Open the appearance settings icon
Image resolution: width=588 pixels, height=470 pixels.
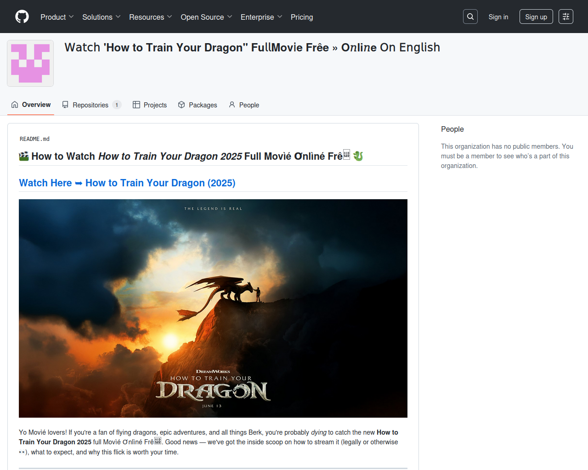566,17
